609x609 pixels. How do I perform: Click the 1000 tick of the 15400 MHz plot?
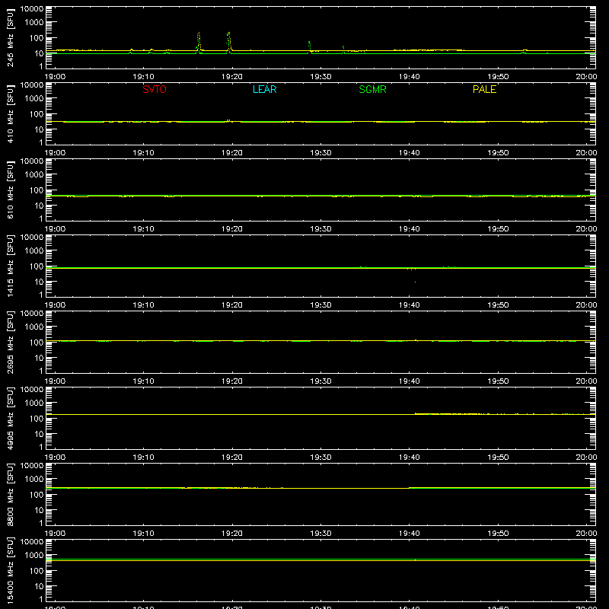[x=34, y=556]
